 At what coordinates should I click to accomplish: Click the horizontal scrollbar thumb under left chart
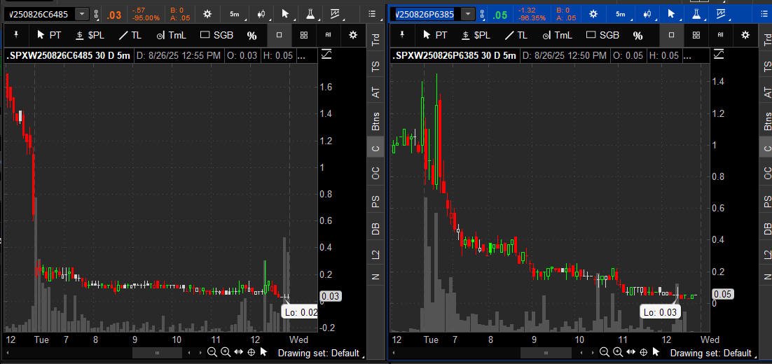[156, 353]
